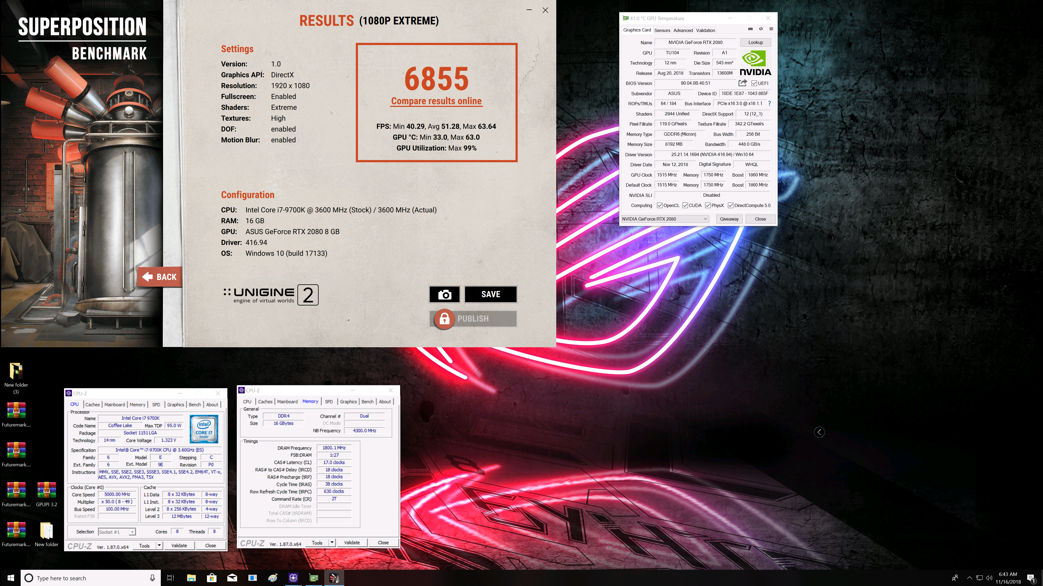Open Caches tab in left CPU-Z window
The width and height of the screenshot is (1043, 586).
(92, 405)
